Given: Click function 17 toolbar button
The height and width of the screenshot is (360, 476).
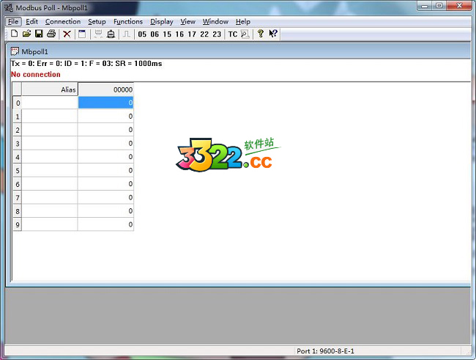Looking at the screenshot, I should pyautogui.click(x=192, y=34).
